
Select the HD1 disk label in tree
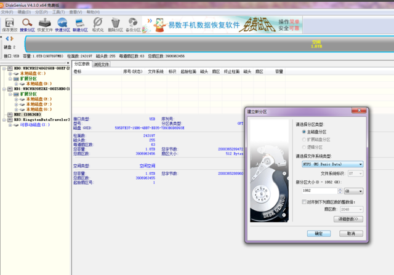pyautogui.click(x=42, y=89)
